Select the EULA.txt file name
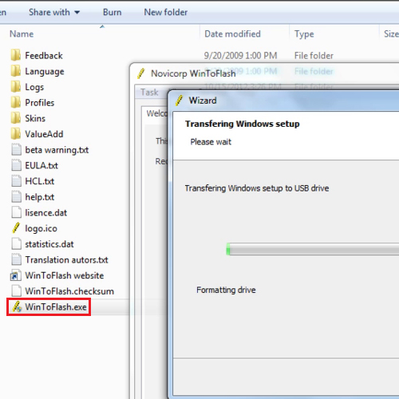 point(41,165)
